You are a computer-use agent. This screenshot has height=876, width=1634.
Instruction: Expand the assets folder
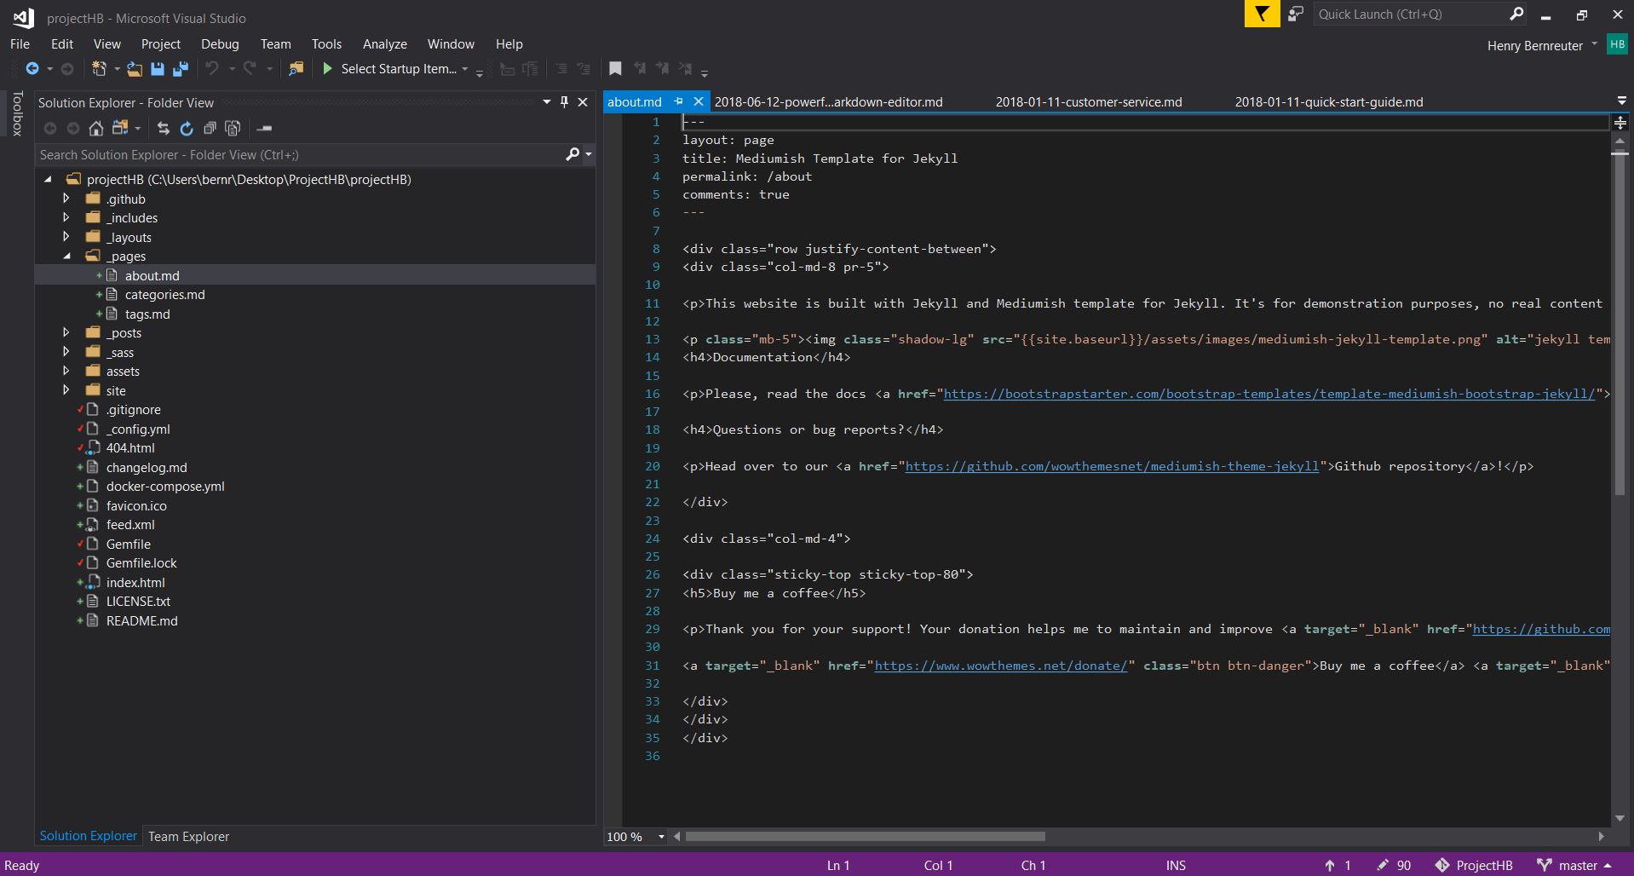66,371
